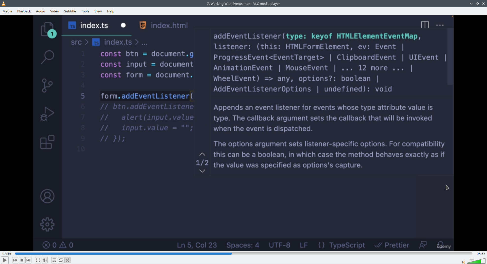Stop the video playback

[22, 260]
